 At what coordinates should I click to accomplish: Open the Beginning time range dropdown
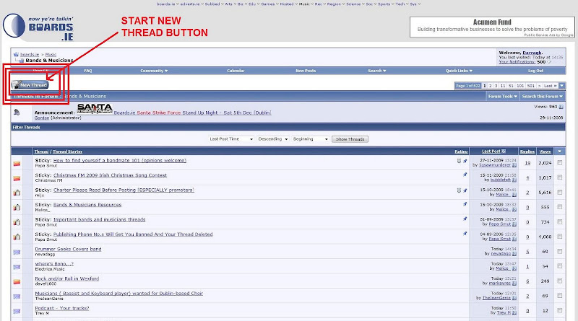tap(311, 139)
